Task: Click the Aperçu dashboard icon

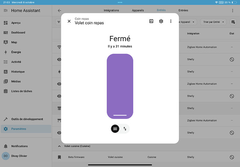Action: pyautogui.click(x=6, y=23)
